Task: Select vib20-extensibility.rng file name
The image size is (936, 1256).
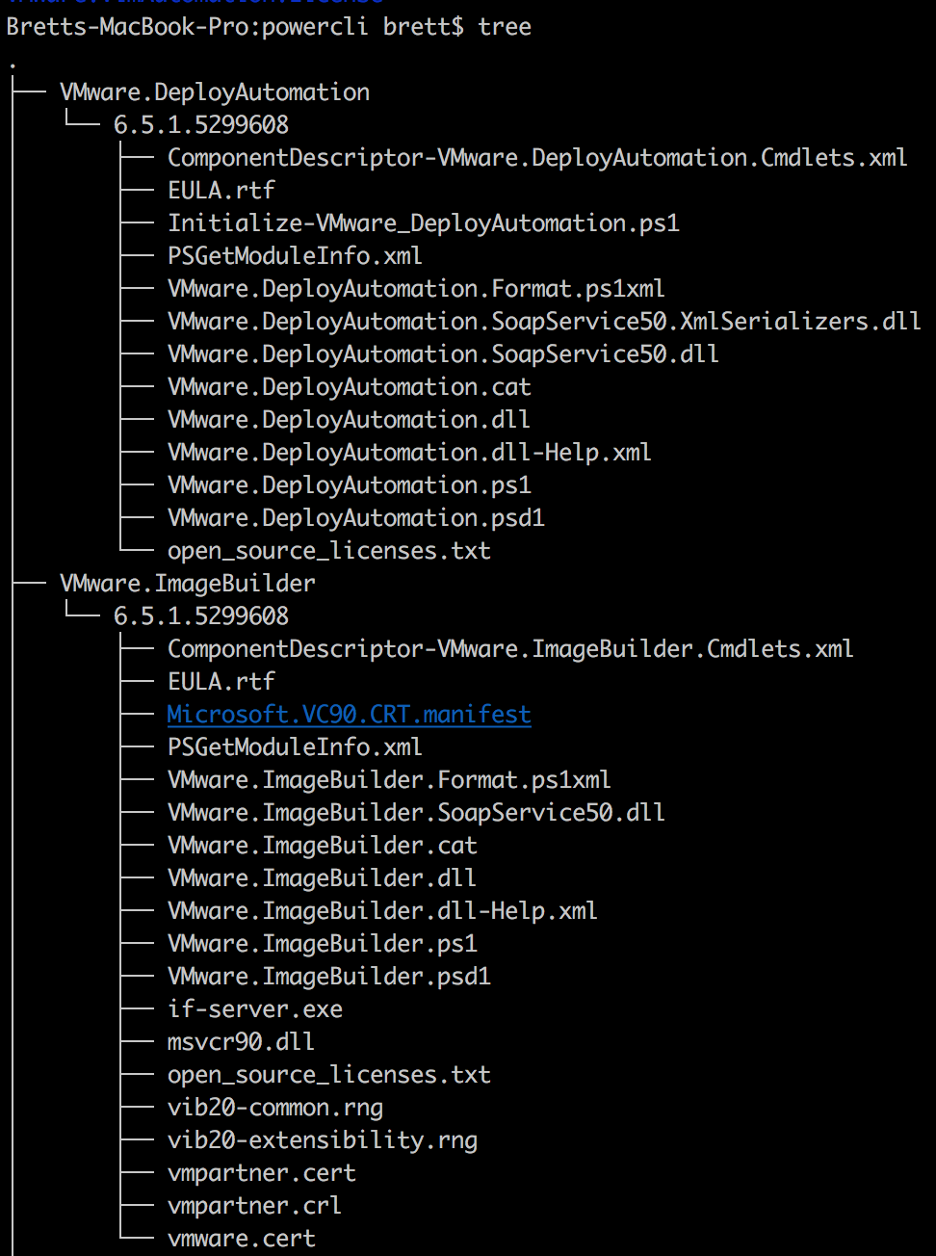Action: pyautogui.click(x=323, y=1140)
